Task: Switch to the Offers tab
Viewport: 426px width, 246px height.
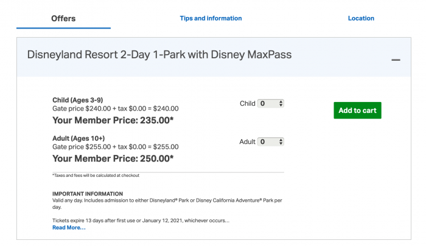Action: pos(63,18)
